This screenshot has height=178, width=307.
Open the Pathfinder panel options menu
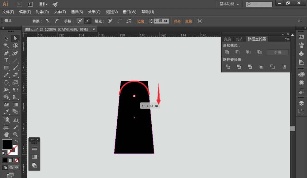287,39
